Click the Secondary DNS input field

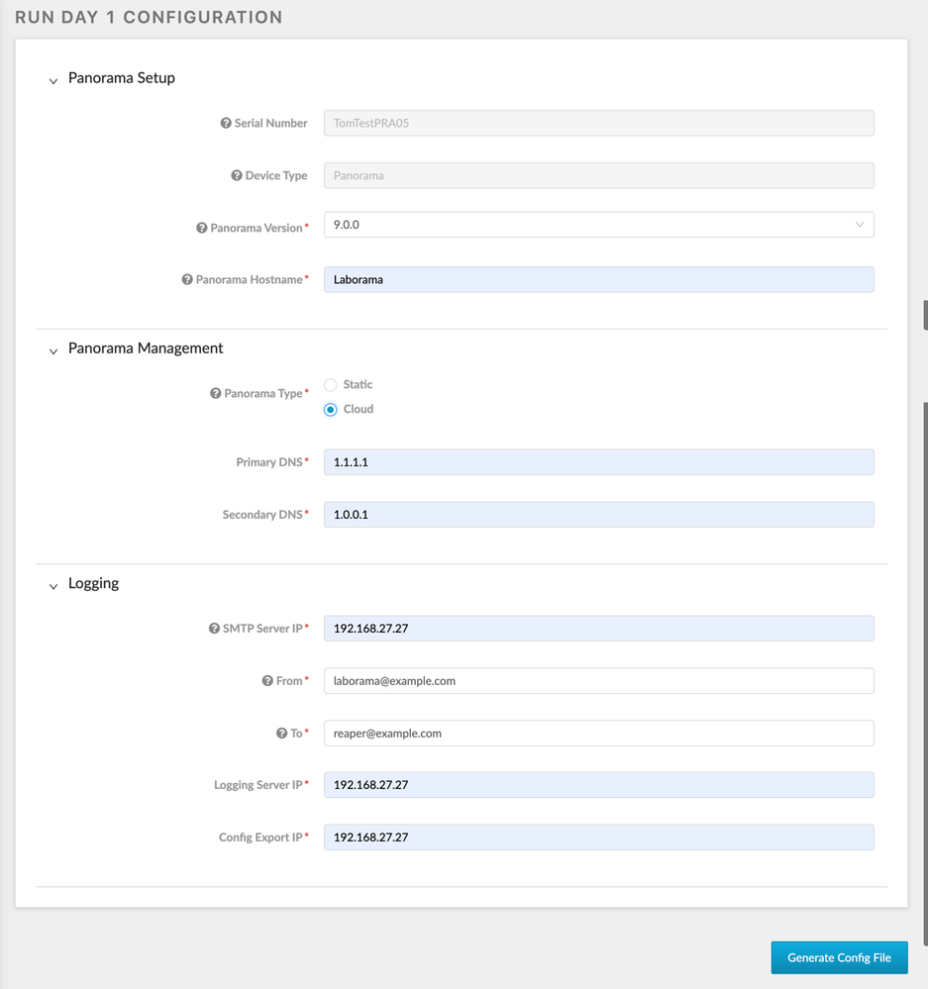(598, 515)
